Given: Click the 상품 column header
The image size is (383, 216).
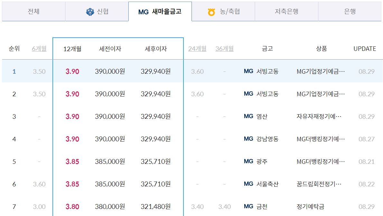Looking at the screenshot, I should point(322,49).
